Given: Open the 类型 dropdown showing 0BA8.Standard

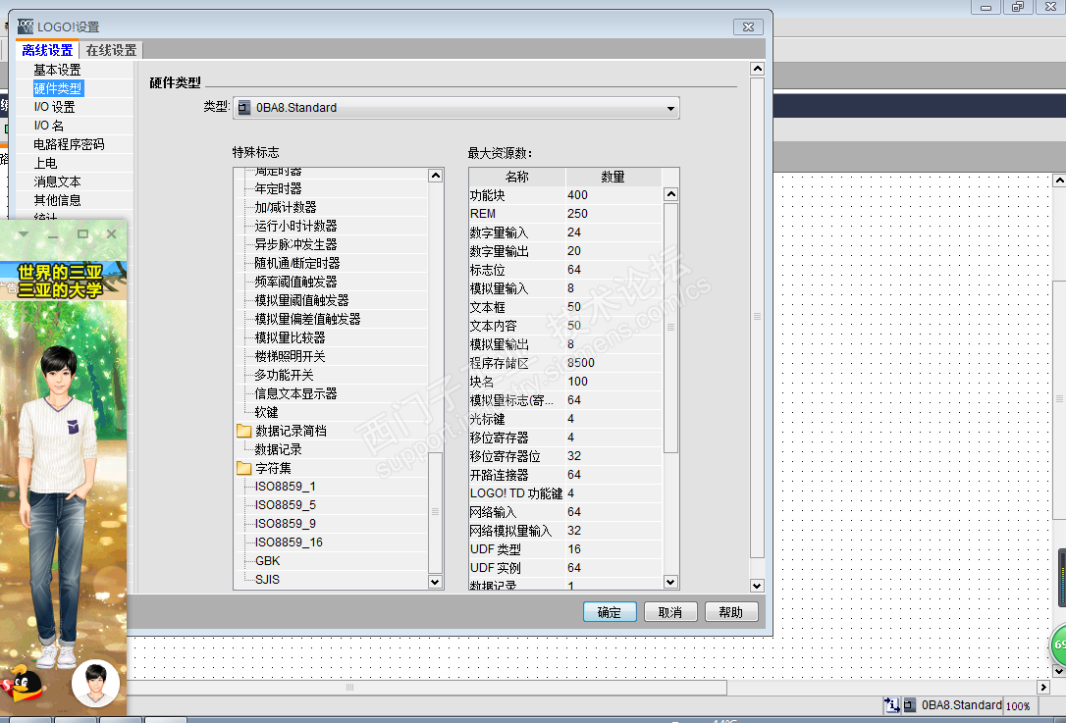Looking at the screenshot, I should click(456, 108).
